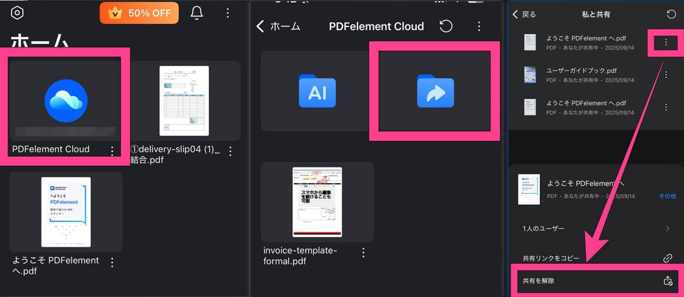This screenshot has height=297, width=684.
Task: Tap the 50% OFF promotion banner
Action: pyautogui.click(x=139, y=13)
